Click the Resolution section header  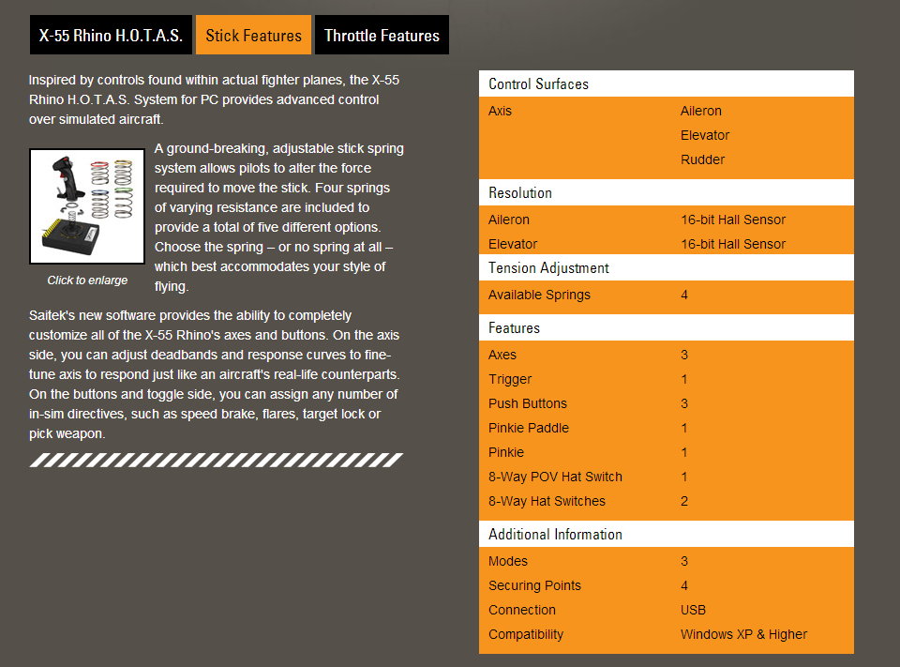tap(667, 192)
